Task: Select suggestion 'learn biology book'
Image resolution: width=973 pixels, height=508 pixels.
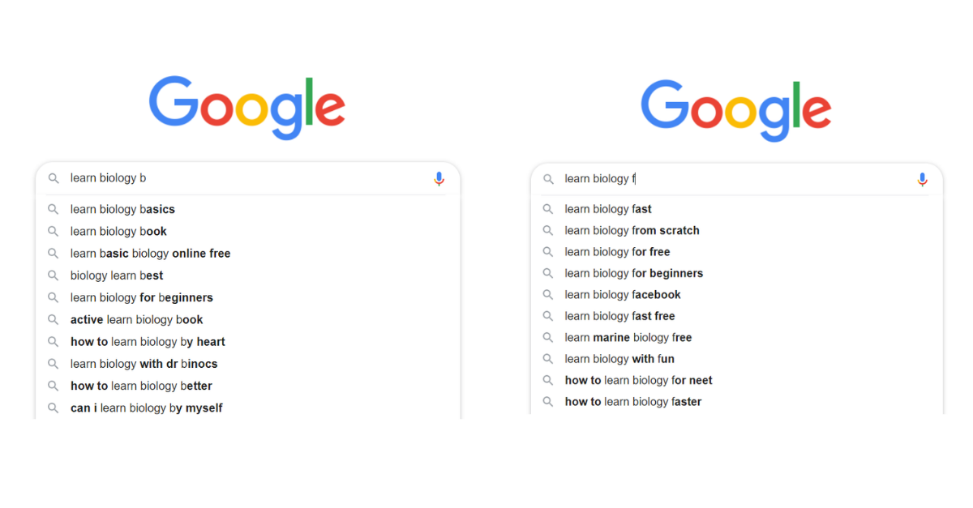Action: [118, 232]
